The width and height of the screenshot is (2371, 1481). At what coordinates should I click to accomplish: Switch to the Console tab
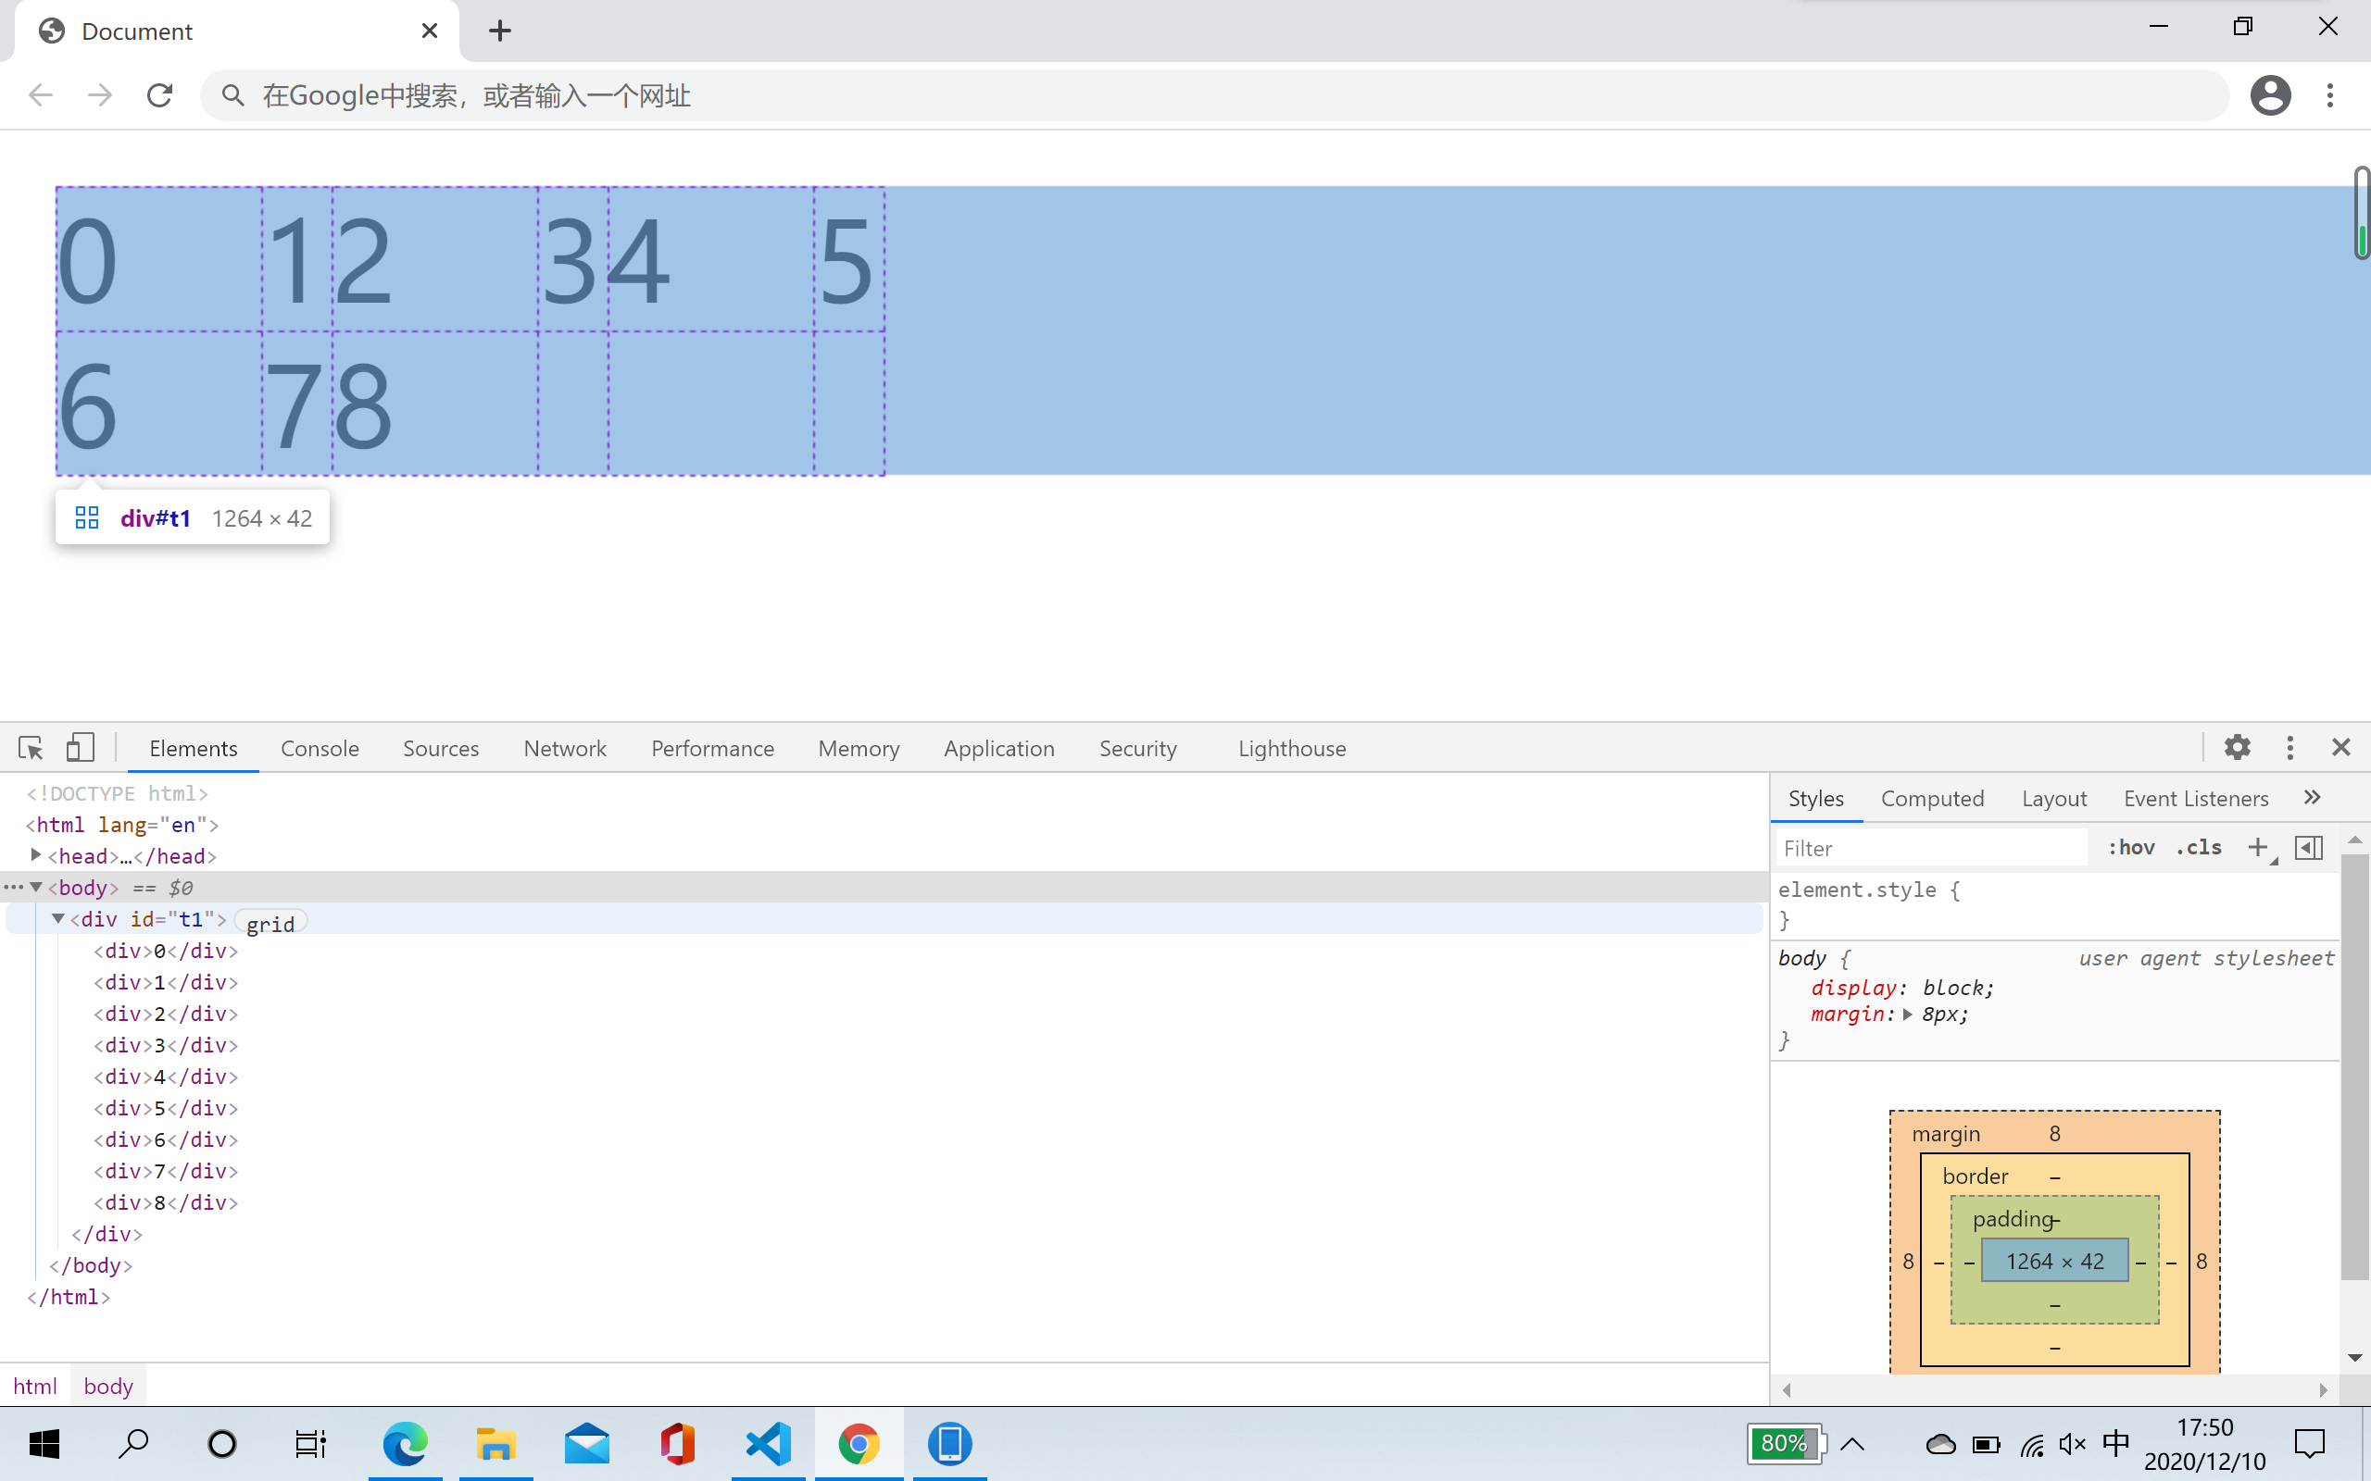tap(320, 748)
